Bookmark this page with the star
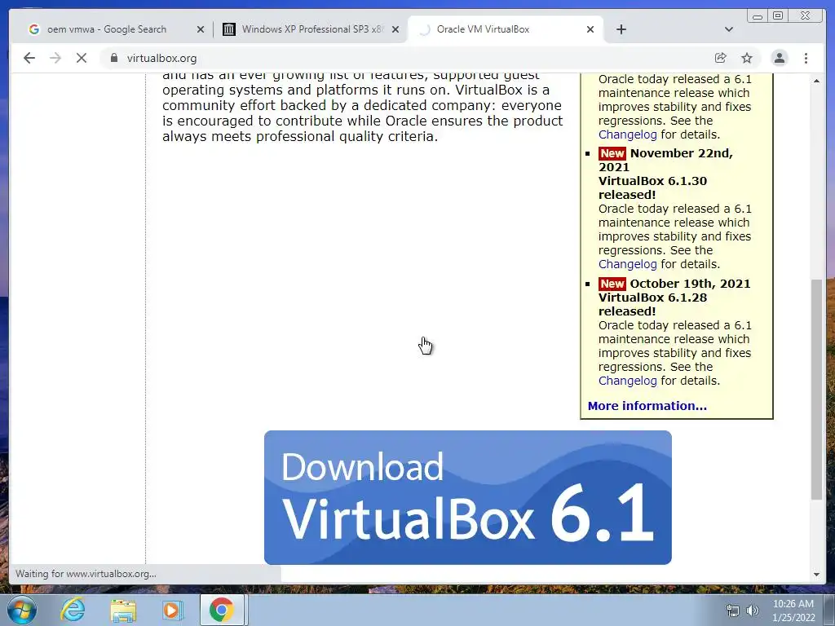Image resolution: width=835 pixels, height=626 pixels. [x=747, y=58]
